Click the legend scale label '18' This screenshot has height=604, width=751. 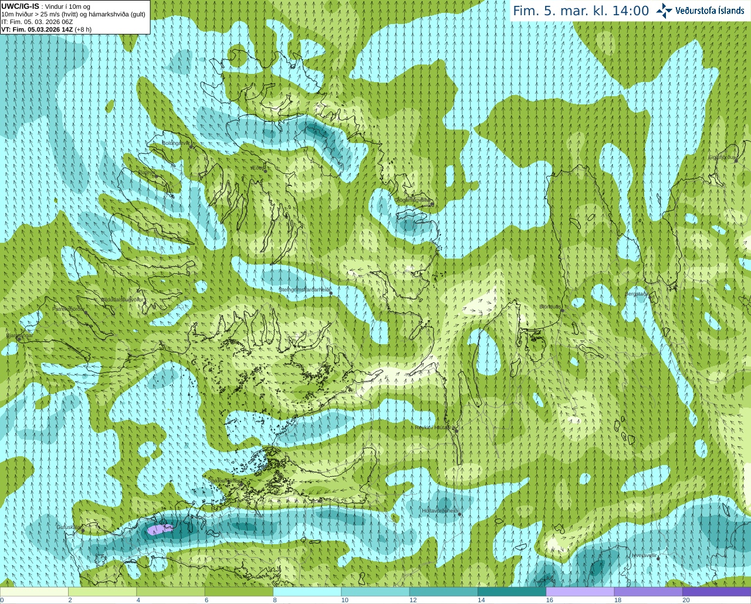click(x=618, y=600)
